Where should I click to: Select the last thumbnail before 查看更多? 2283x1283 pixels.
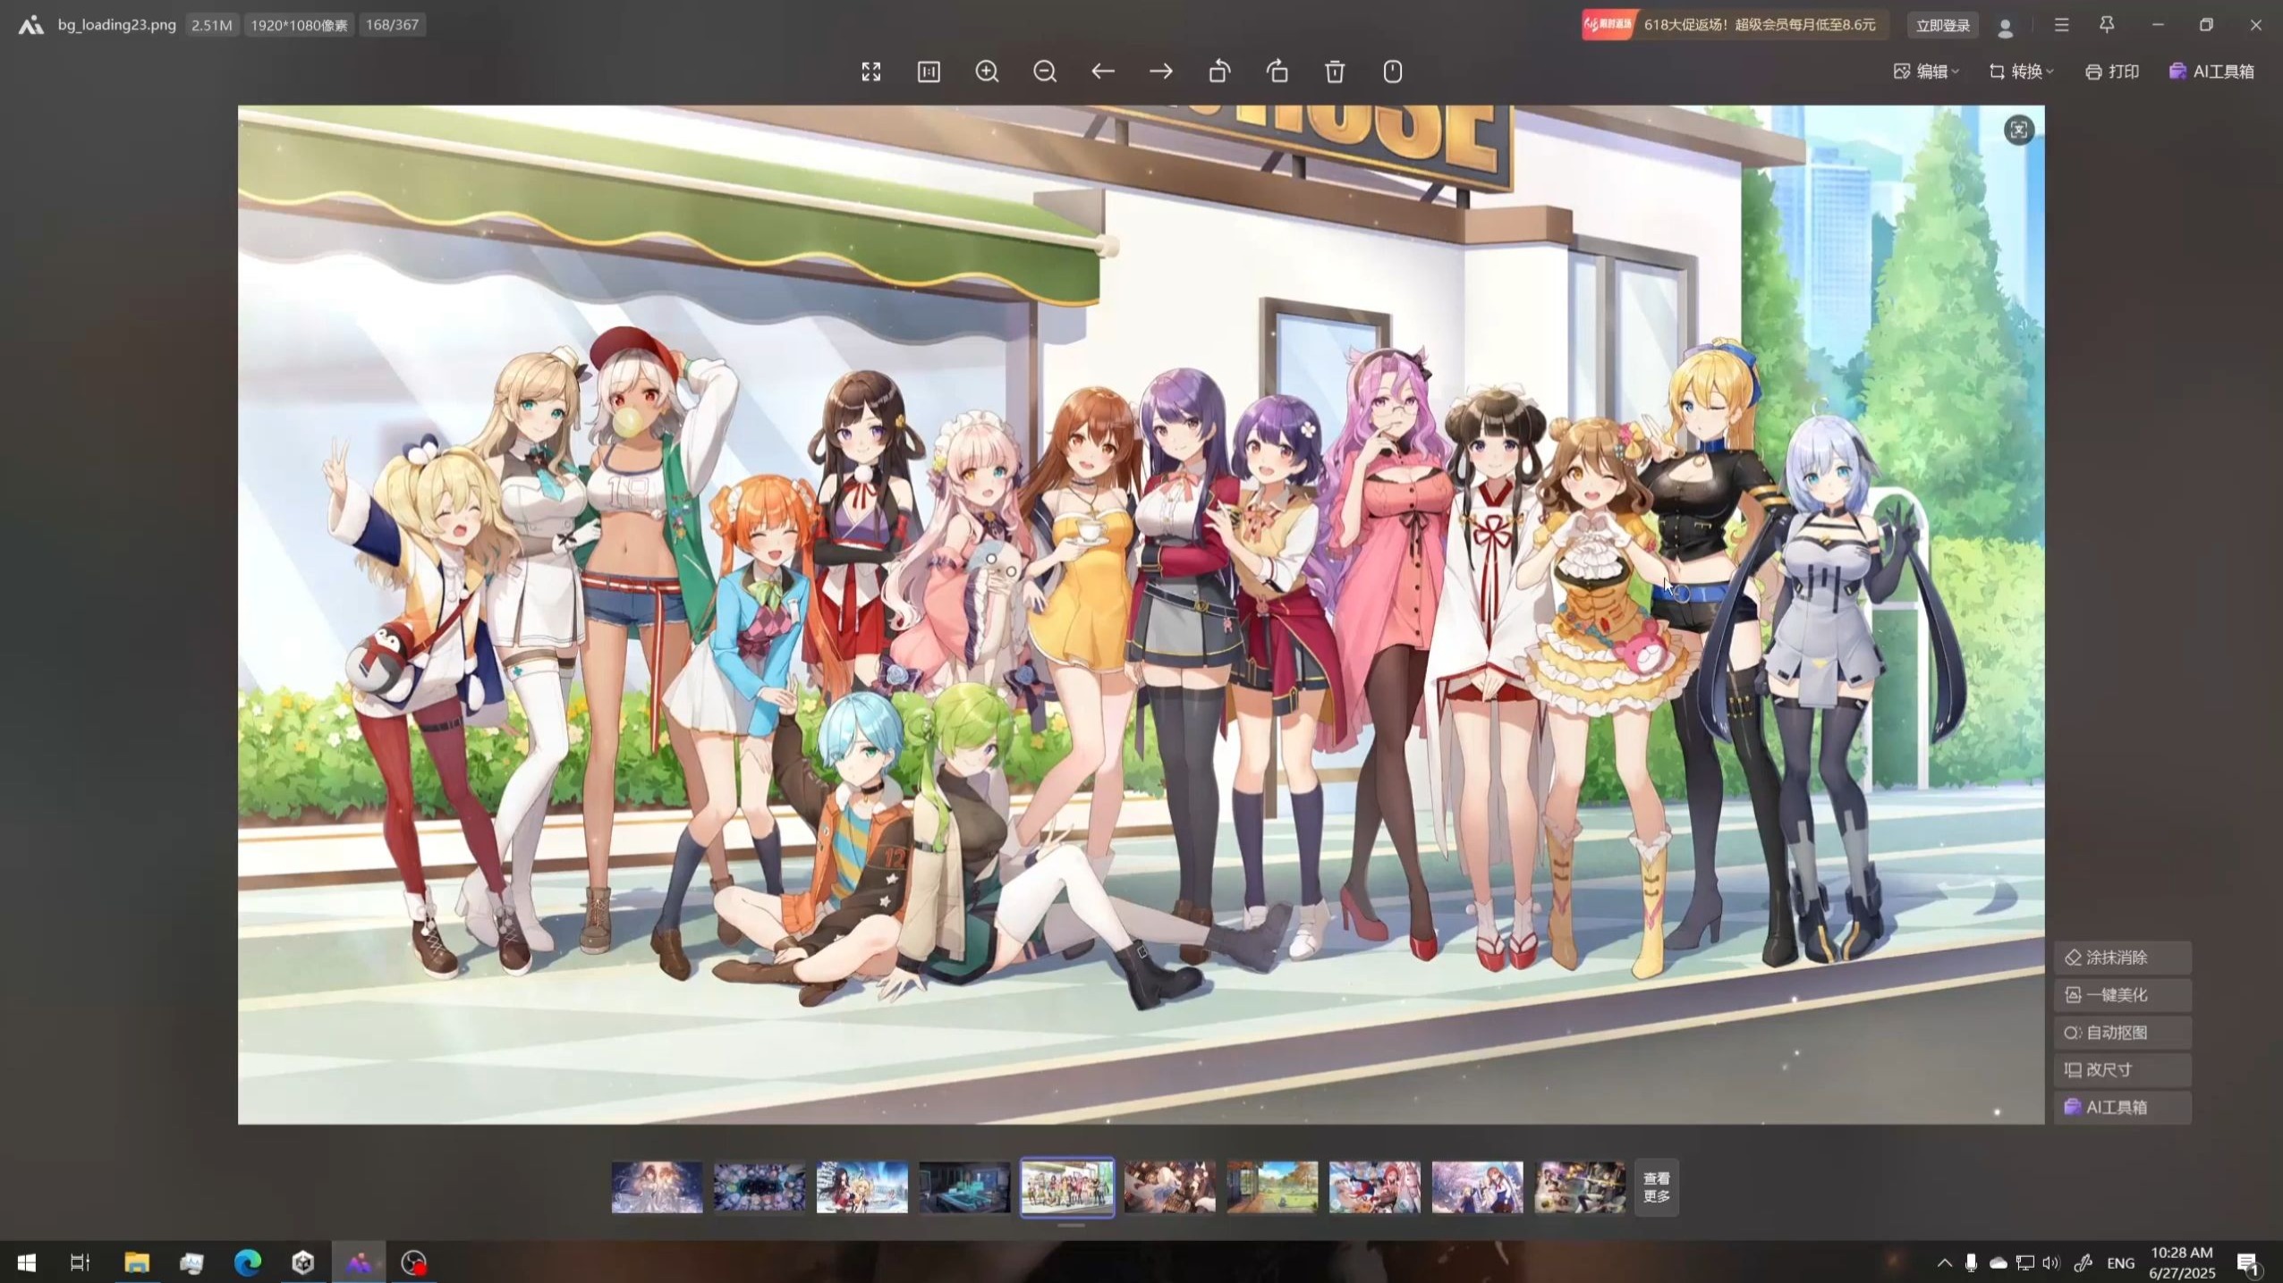click(1580, 1187)
